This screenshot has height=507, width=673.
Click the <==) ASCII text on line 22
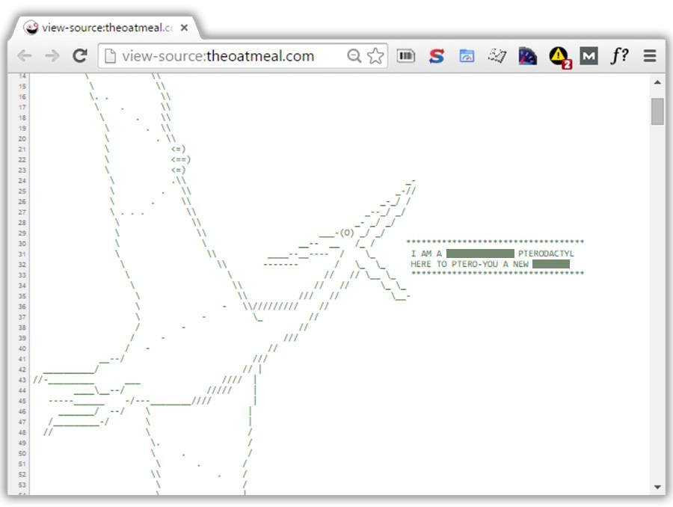[181, 160]
